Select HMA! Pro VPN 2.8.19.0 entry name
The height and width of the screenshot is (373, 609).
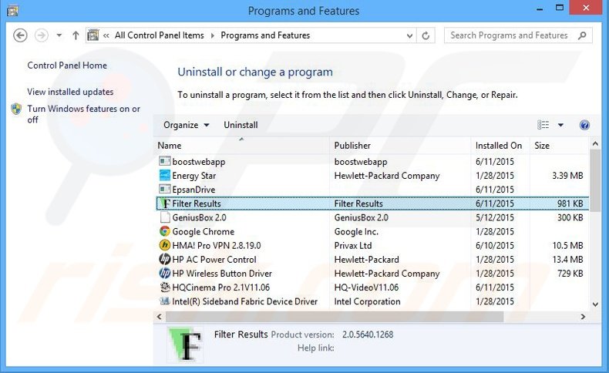tap(217, 246)
